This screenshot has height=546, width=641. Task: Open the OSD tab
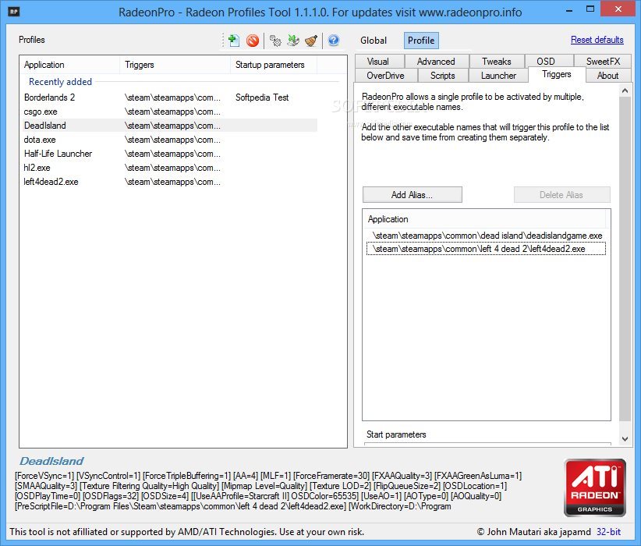tap(547, 62)
